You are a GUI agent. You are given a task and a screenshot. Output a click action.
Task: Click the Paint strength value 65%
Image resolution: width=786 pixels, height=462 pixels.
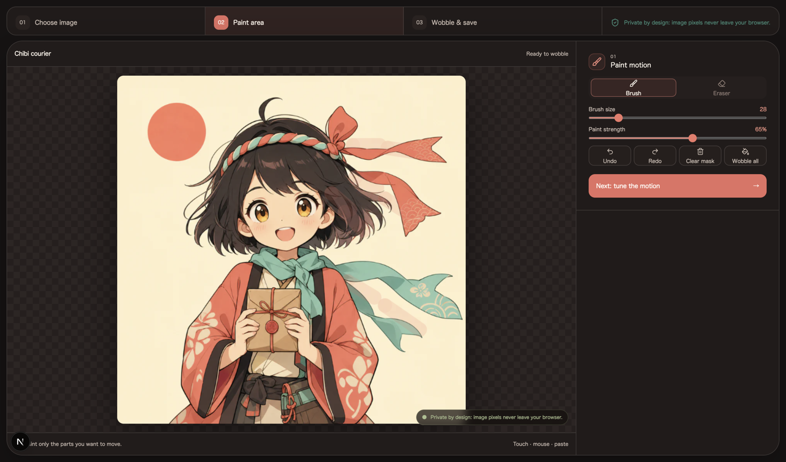(760, 129)
